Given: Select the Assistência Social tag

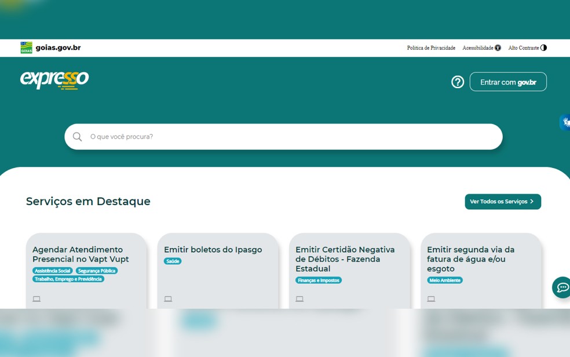Looking at the screenshot, I should (53, 271).
